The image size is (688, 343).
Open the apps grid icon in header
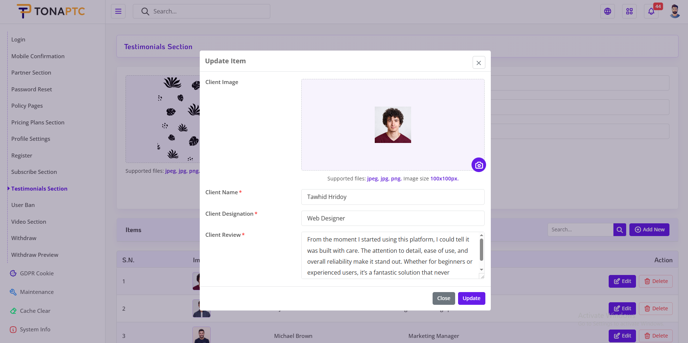pos(629,11)
